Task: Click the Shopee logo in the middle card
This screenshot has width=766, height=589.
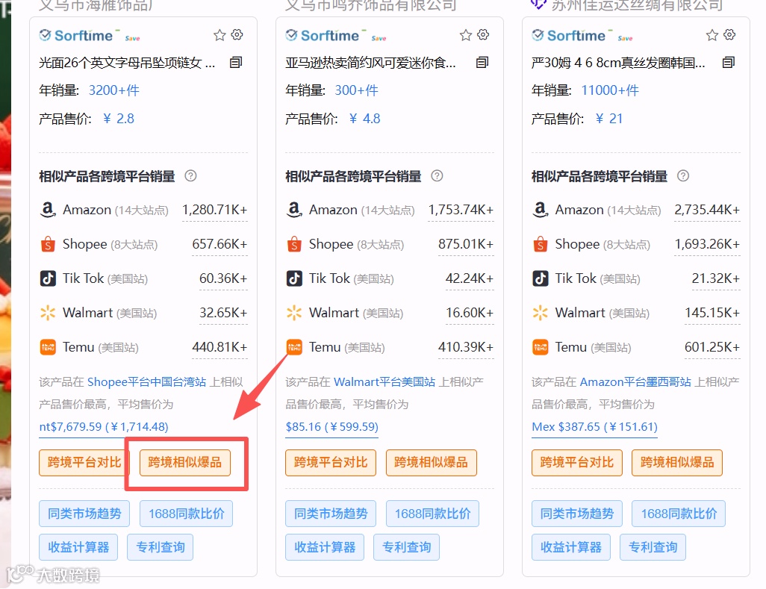Action: (x=293, y=244)
